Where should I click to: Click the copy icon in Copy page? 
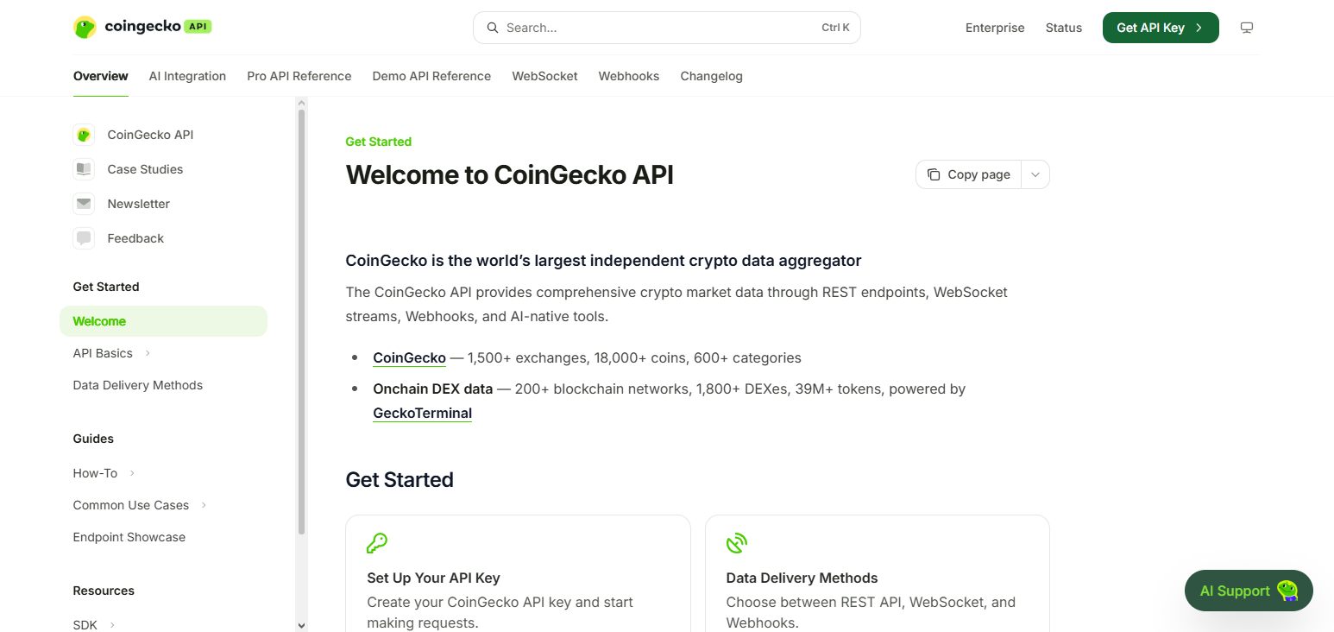pyautogui.click(x=934, y=174)
